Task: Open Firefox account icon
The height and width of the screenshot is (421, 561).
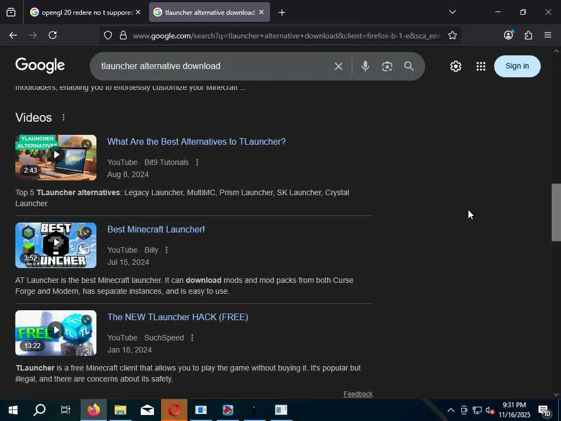Action: coord(508,35)
